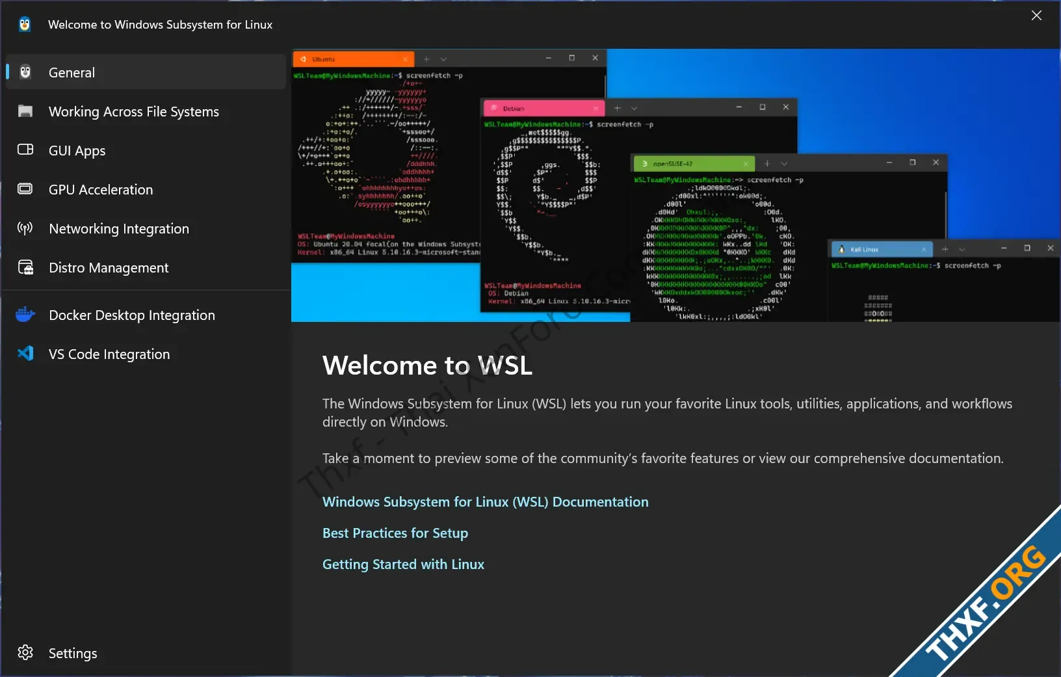The image size is (1061, 677).
Task: Click the penguin icon next to General
Action: (x=25, y=72)
